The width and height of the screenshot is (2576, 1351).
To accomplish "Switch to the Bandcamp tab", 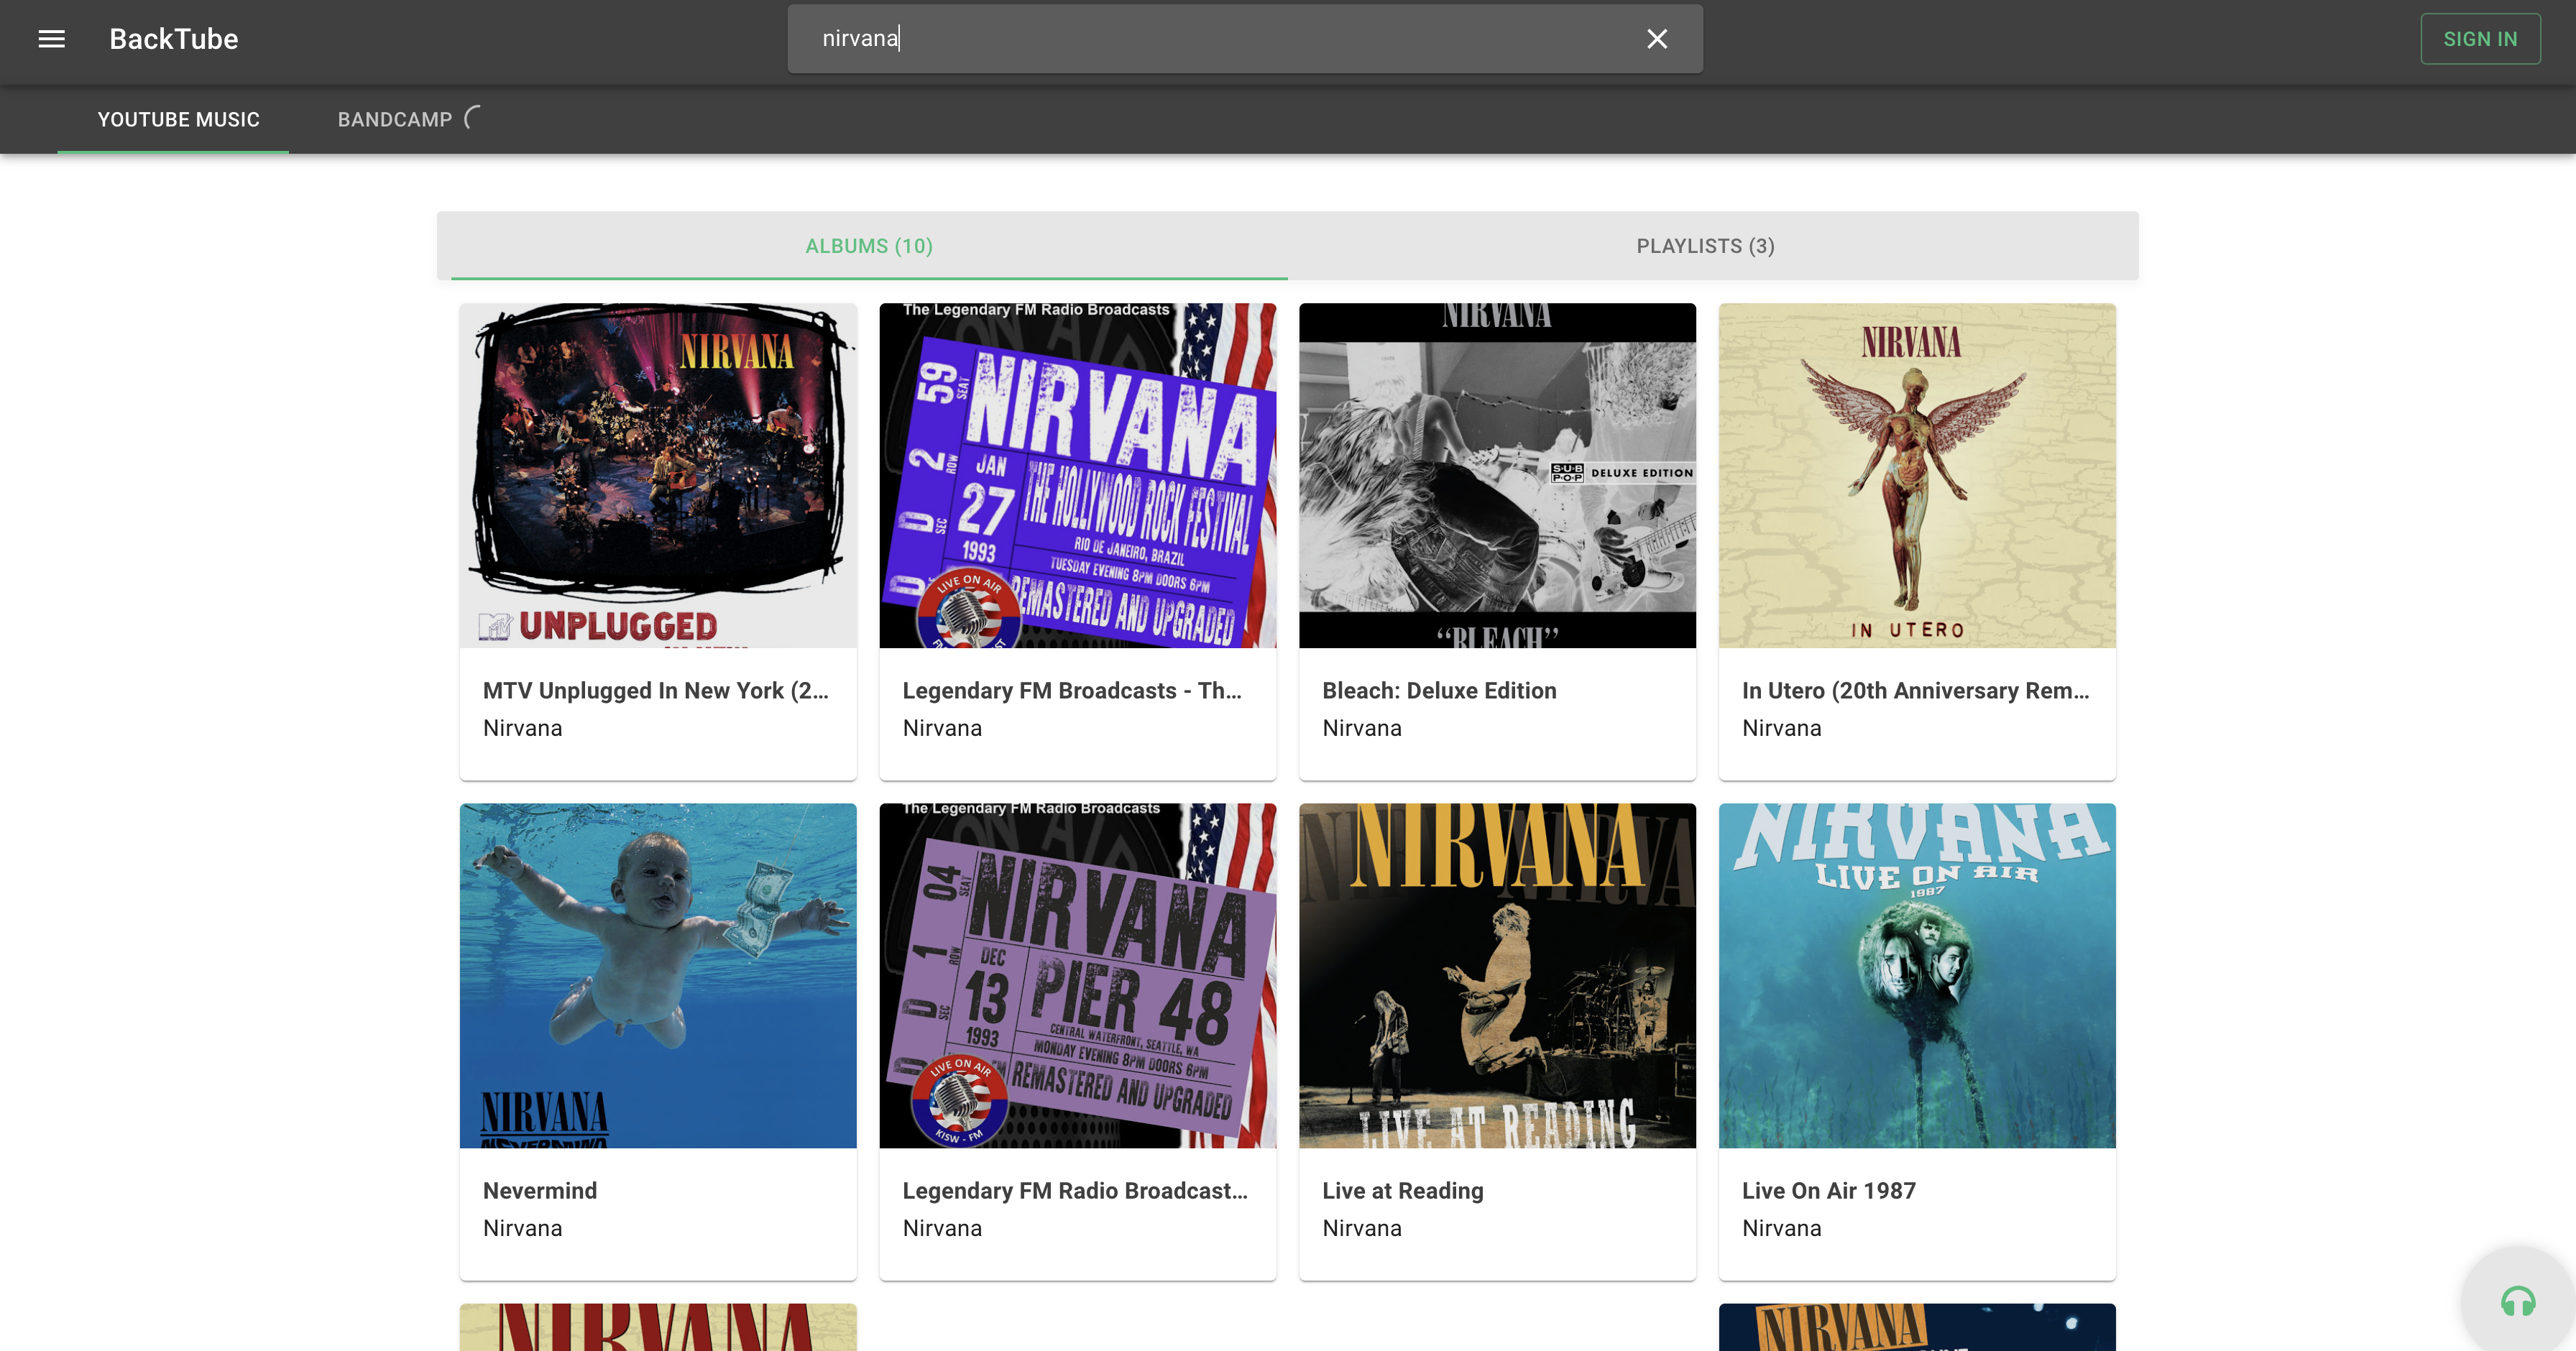I will click(395, 119).
